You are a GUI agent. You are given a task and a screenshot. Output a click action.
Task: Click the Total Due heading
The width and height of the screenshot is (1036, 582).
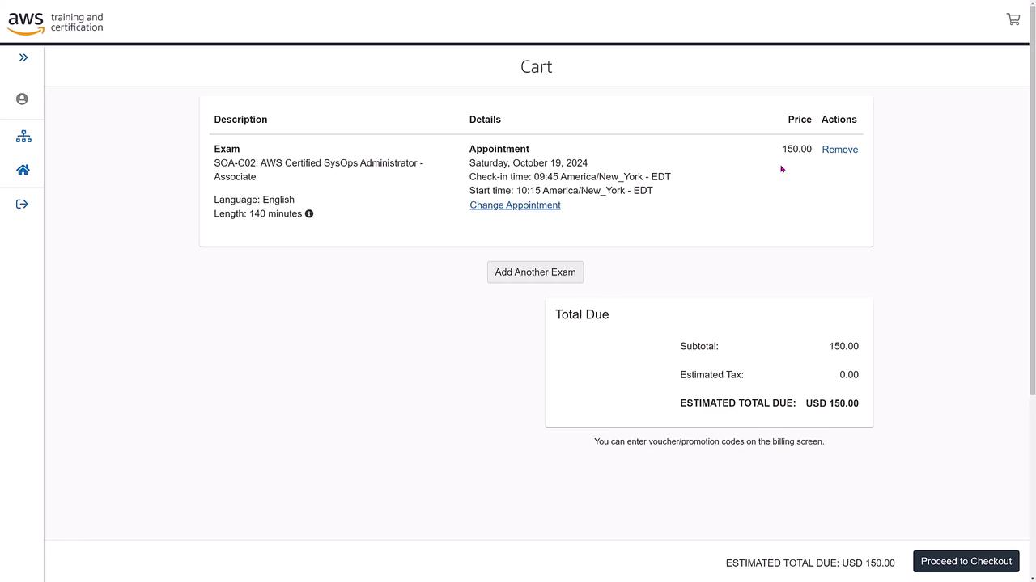coord(582,315)
